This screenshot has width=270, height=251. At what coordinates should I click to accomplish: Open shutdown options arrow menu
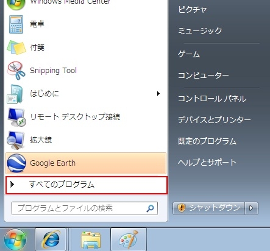251,208
